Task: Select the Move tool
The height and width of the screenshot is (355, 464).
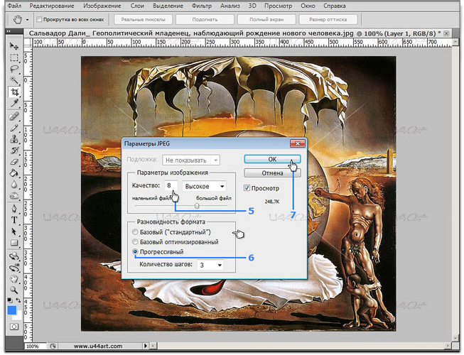Action: click(14, 46)
